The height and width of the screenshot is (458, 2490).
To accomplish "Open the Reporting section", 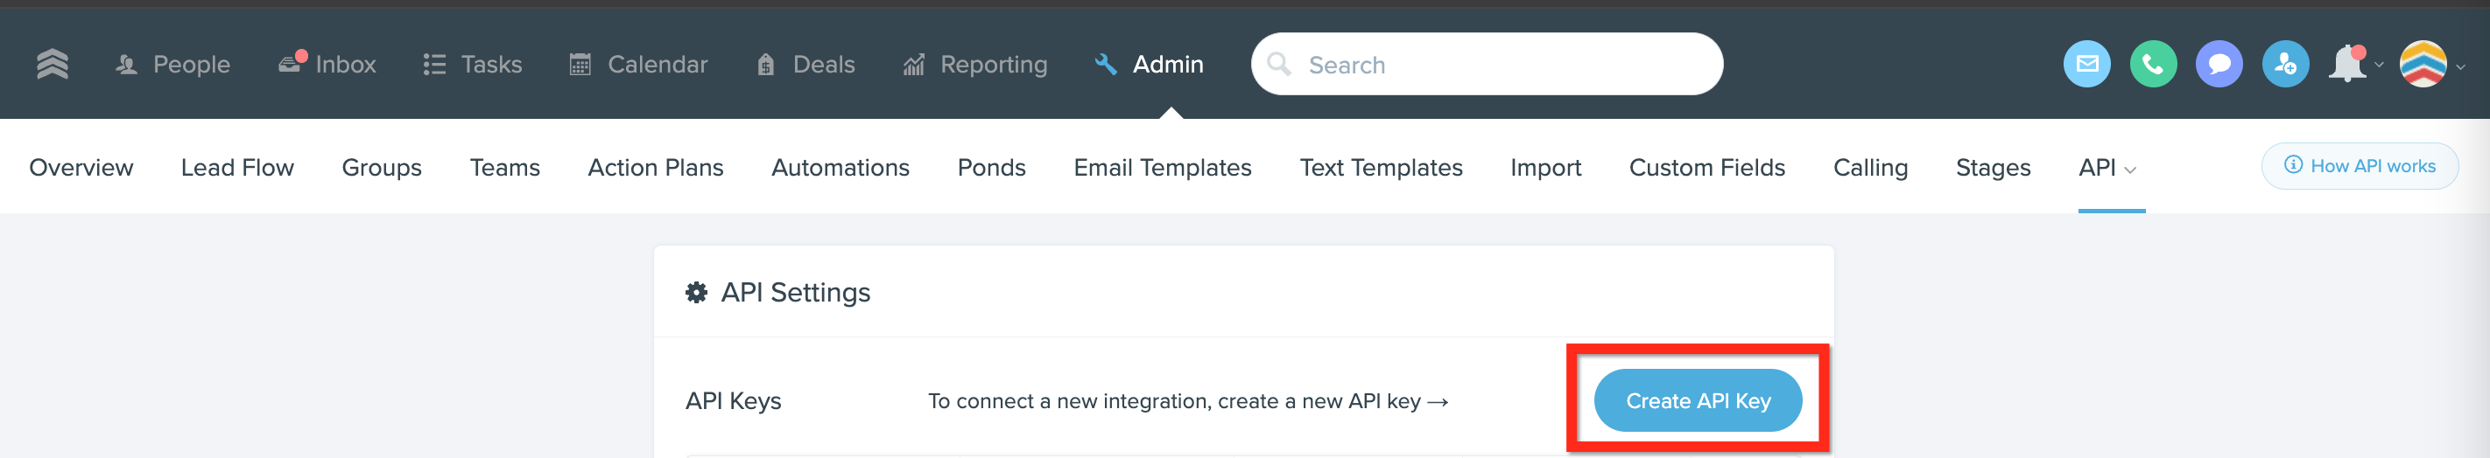I will (974, 65).
